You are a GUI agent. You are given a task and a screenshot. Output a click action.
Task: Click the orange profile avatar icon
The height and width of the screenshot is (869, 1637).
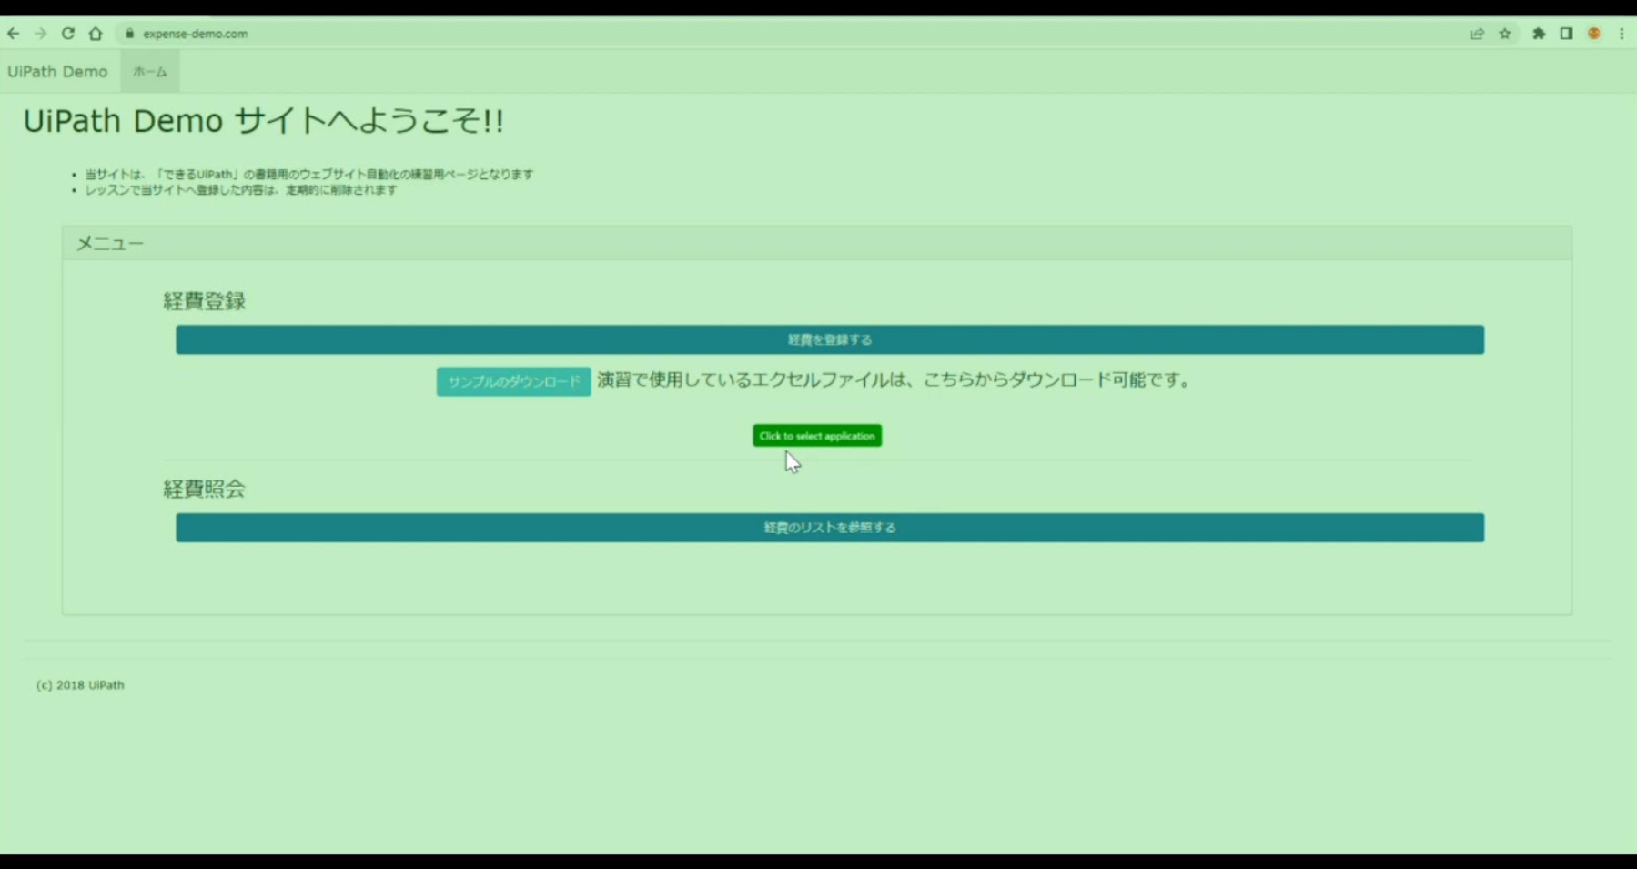pyautogui.click(x=1593, y=34)
